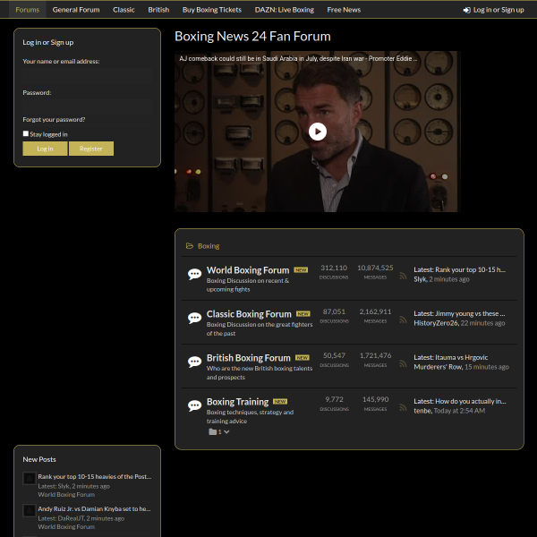Open Free News in navigation bar

(344, 10)
